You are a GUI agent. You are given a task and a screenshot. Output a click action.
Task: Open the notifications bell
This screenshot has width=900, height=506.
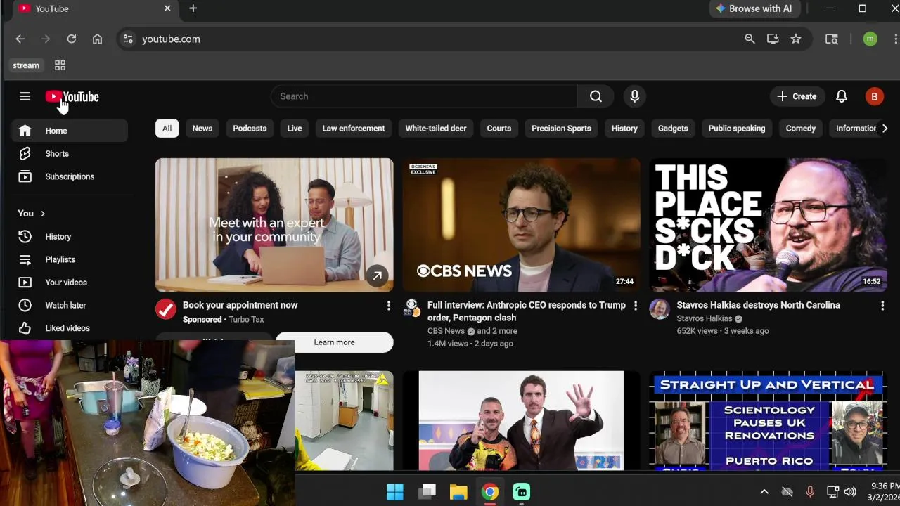[841, 96]
